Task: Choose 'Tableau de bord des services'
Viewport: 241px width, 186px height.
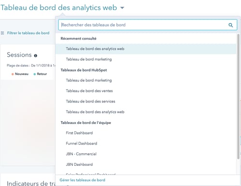Action: [x=146, y=101]
